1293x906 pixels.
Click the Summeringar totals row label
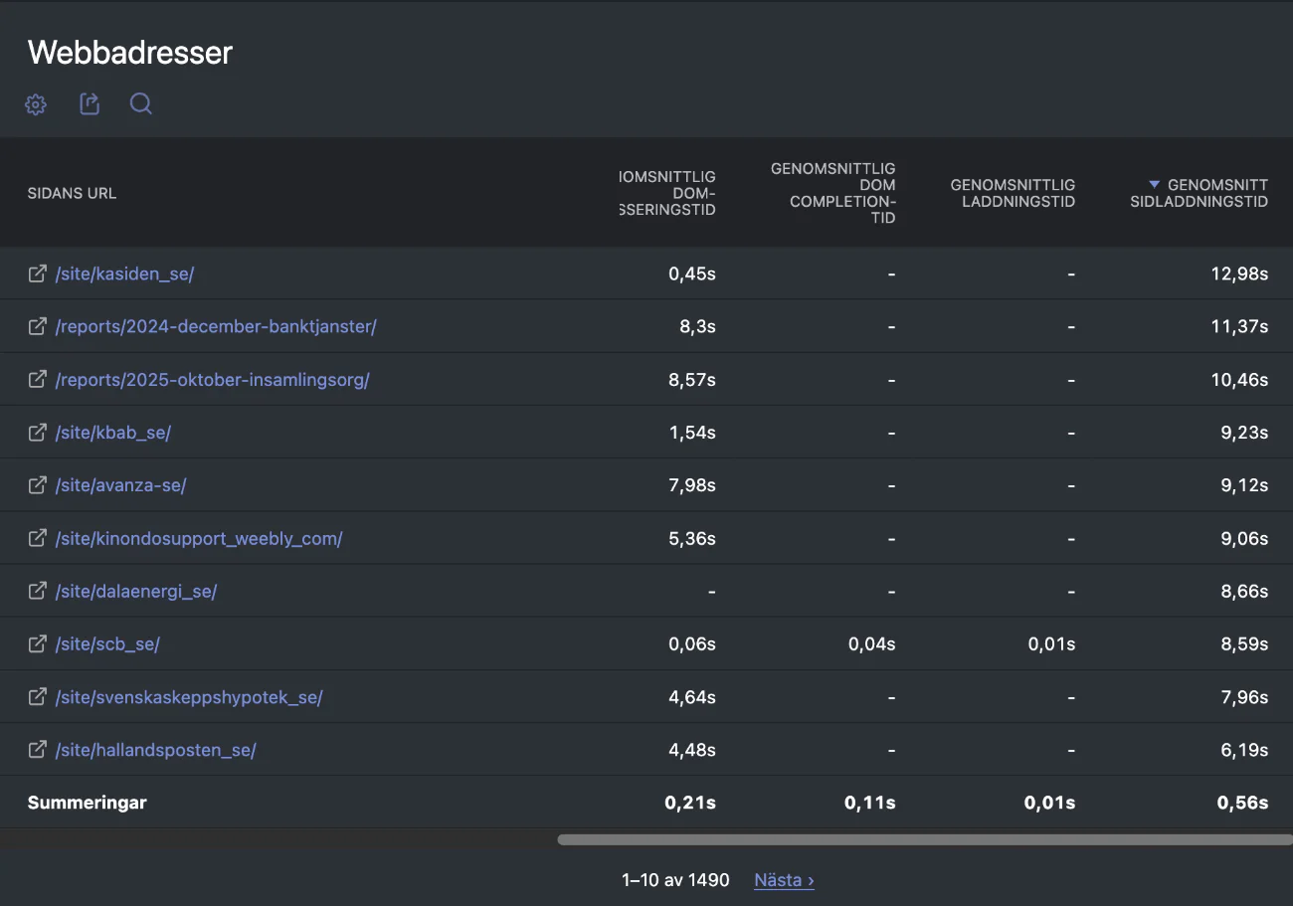pyautogui.click(x=88, y=803)
